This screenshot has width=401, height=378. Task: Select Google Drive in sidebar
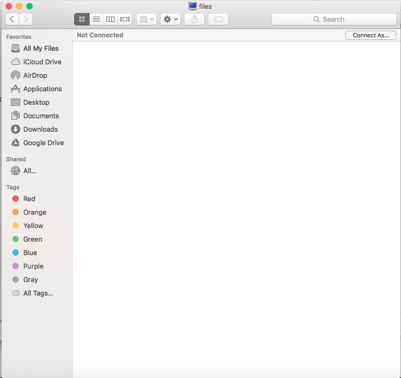[37, 143]
